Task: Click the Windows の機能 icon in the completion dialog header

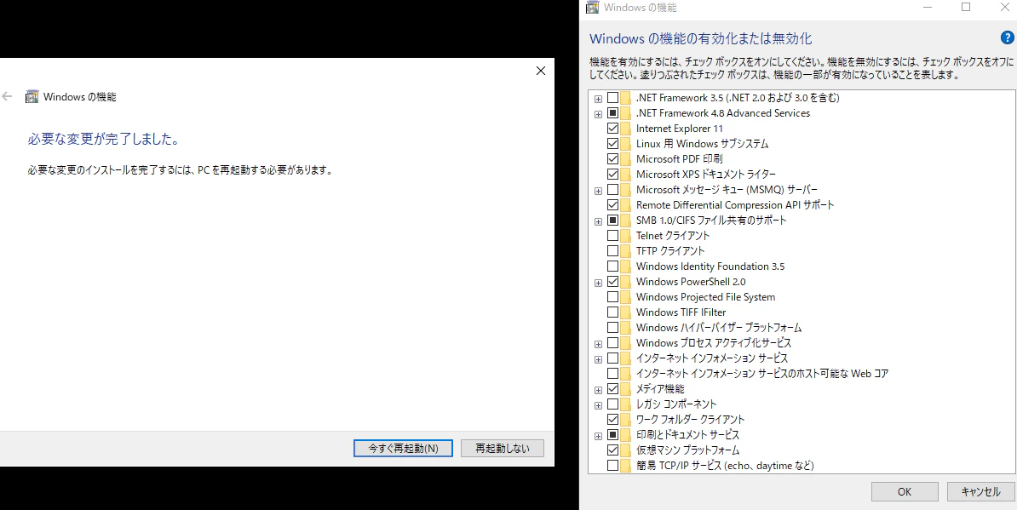Action: click(x=32, y=97)
